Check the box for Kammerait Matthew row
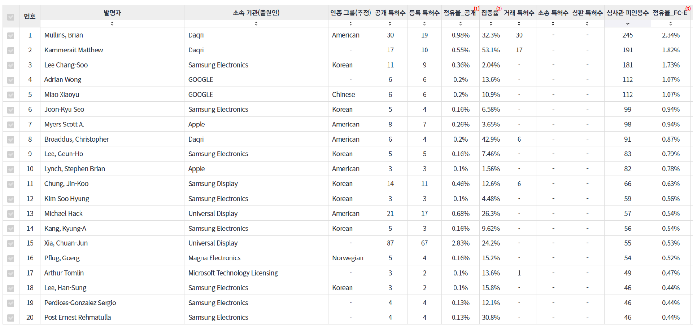 pos(11,50)
